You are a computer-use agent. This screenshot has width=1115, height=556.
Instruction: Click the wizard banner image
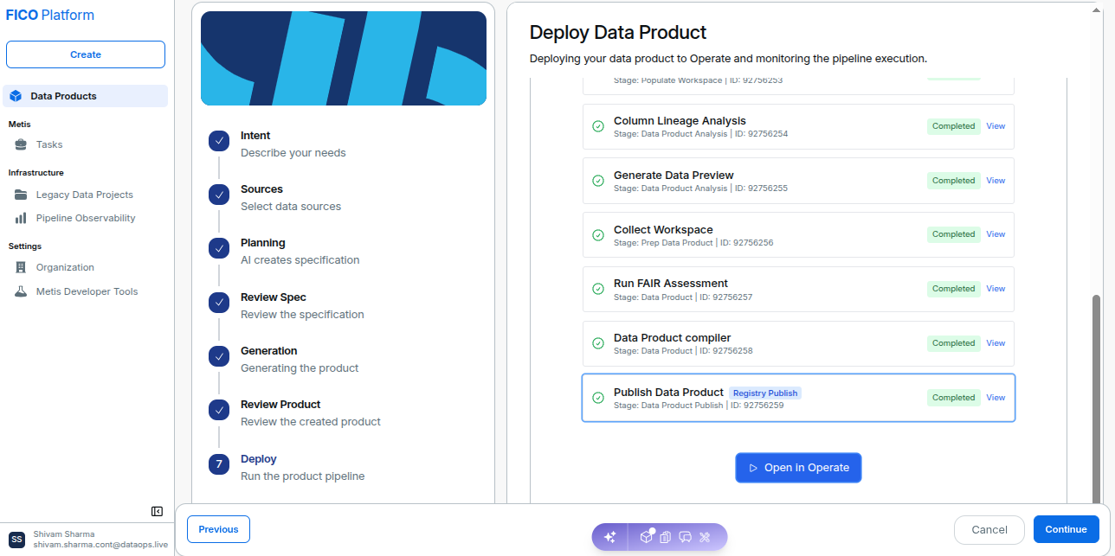(344, 58)
